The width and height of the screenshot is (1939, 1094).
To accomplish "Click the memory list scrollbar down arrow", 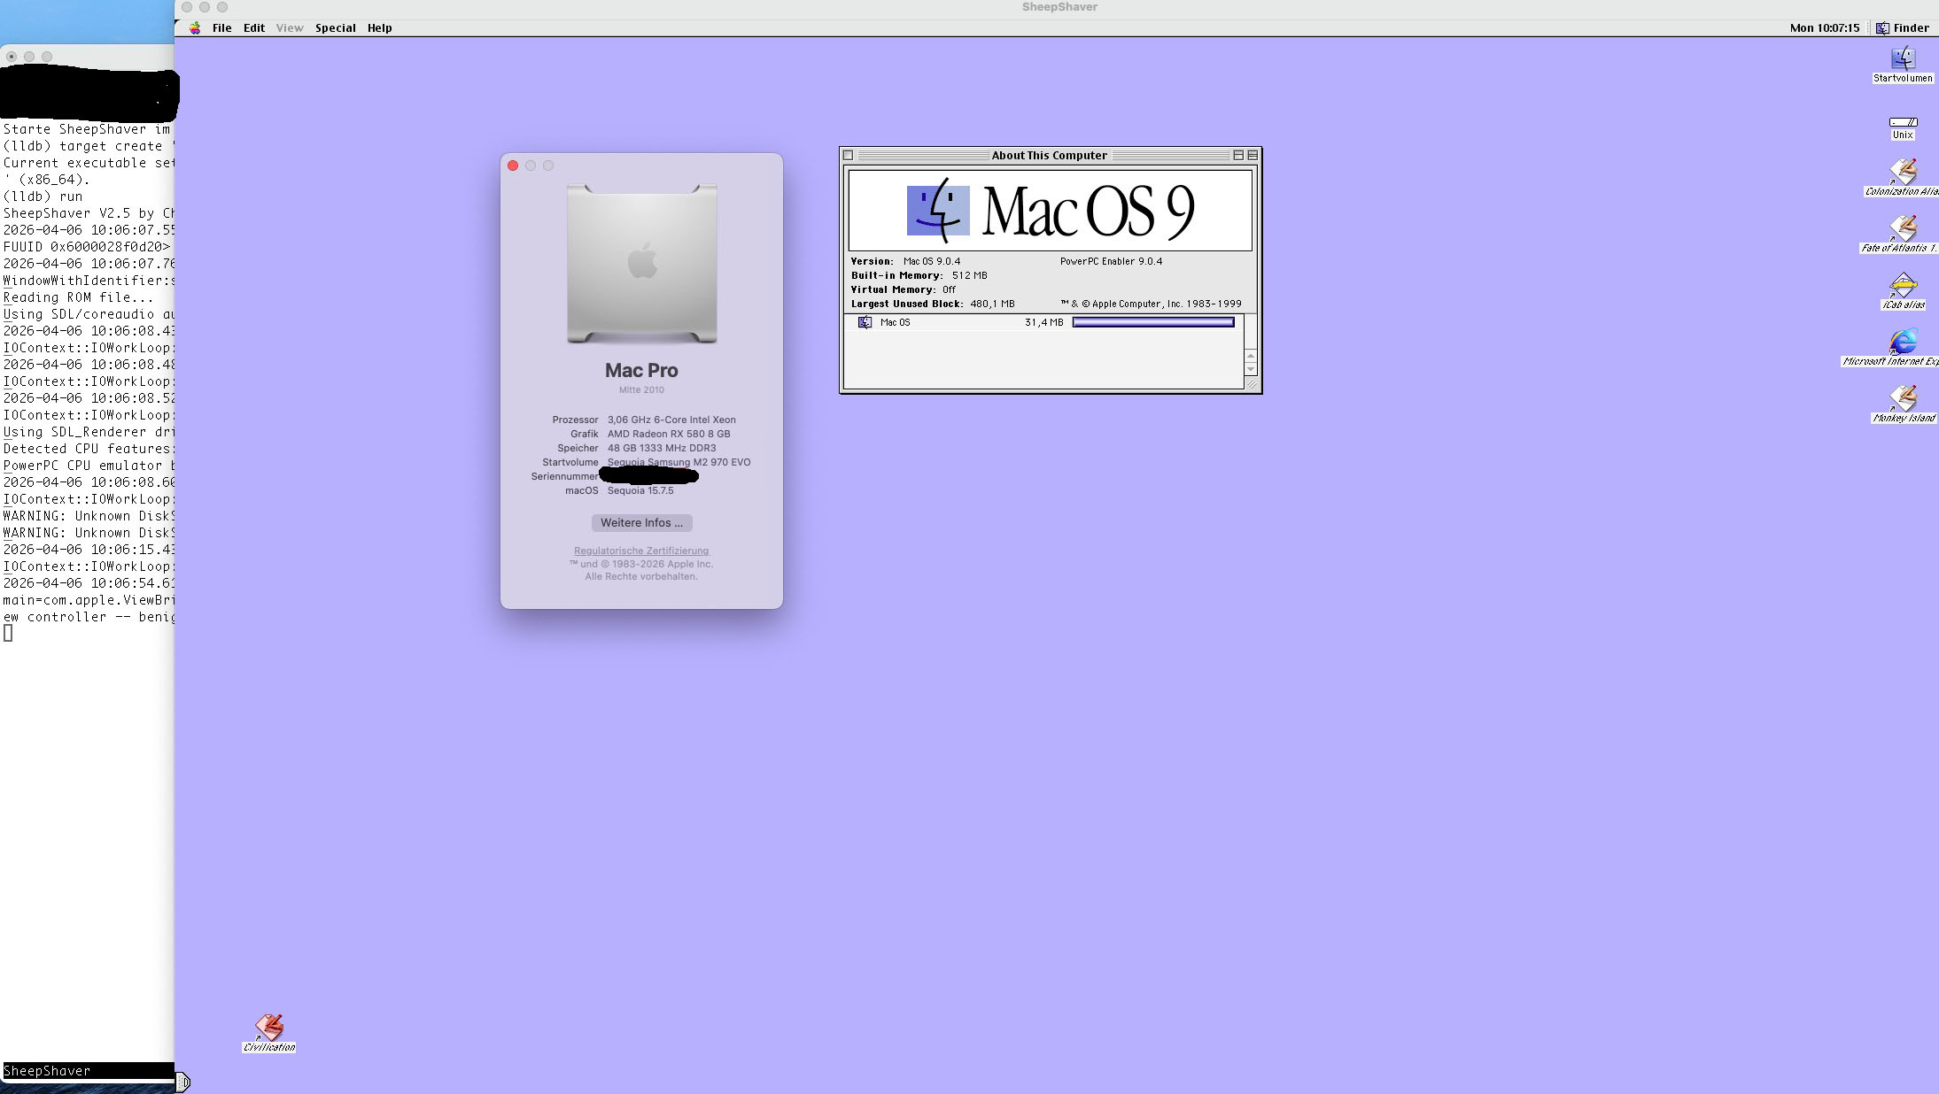I will [1251, 369].
